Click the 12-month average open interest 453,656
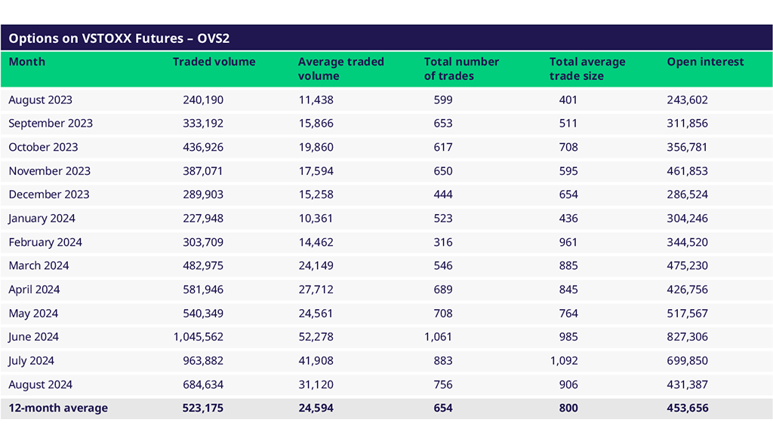 [x=687, y=408]
